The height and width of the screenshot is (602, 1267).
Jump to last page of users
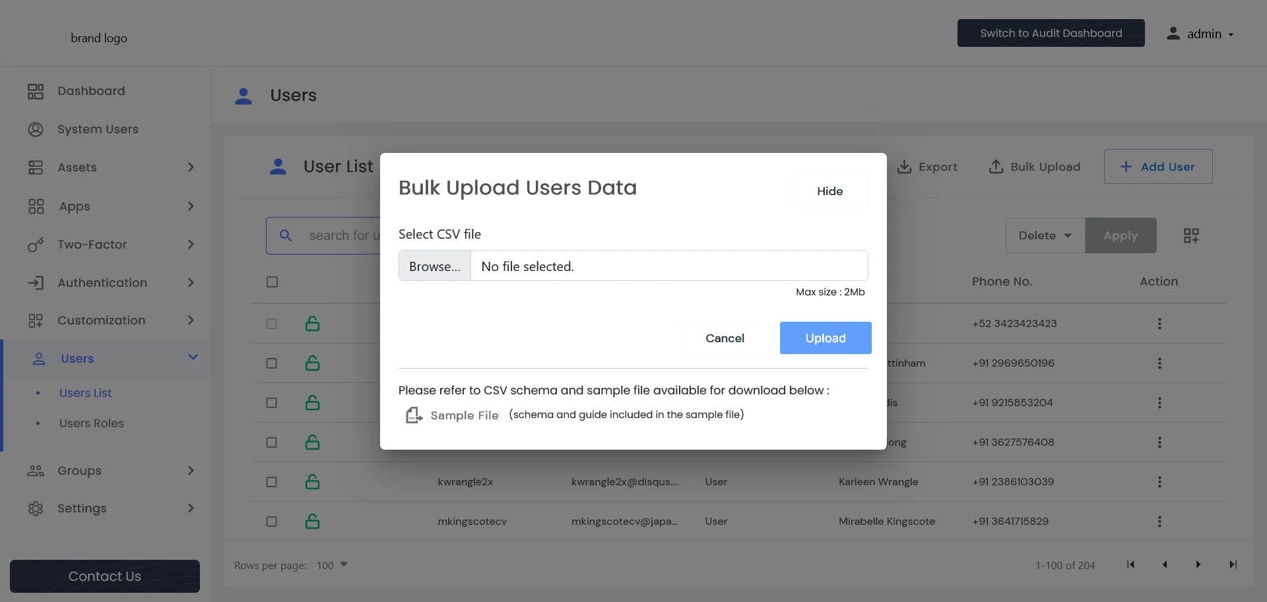(1233, 564)
